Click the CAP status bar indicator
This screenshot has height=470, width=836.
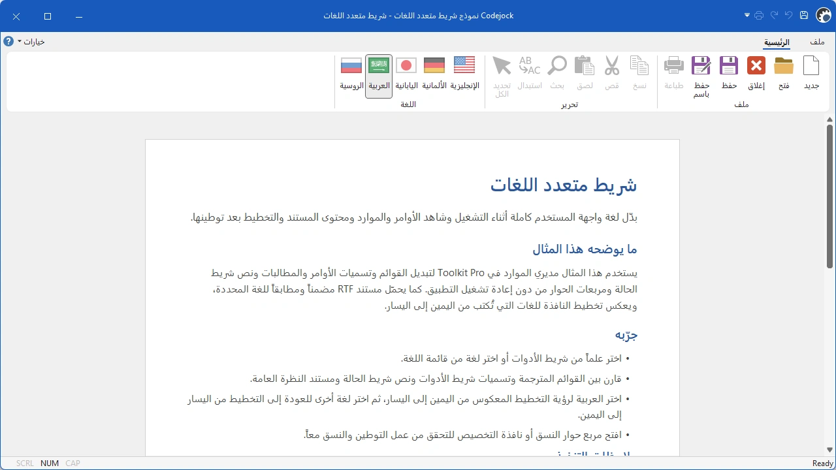(x=72, y=463)
